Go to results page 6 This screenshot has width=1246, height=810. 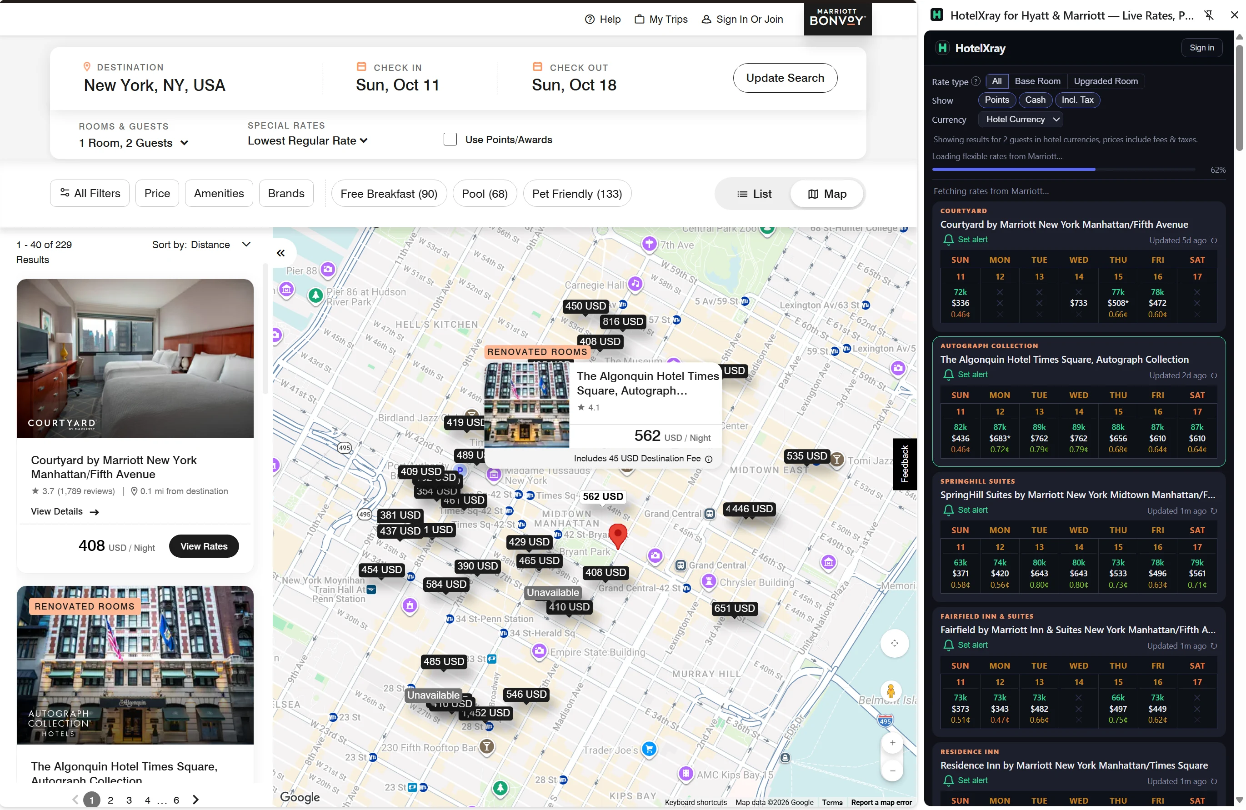coord(176,800)
